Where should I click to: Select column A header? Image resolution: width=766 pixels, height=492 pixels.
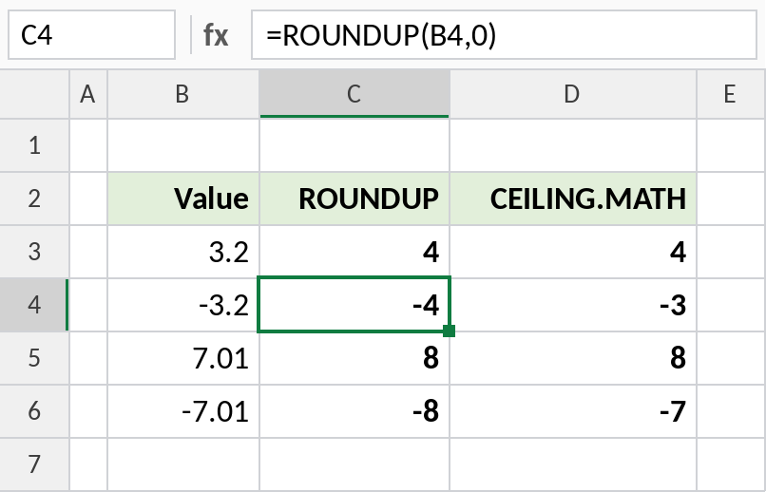click(x=88, y=94)
